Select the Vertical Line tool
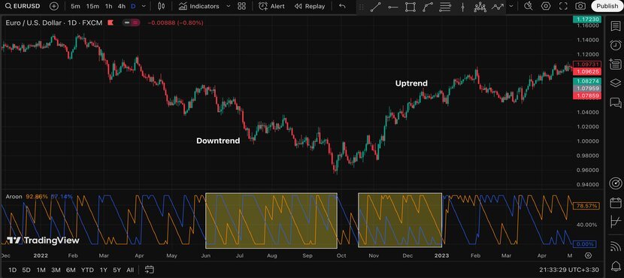This screenshot has height=278, width=624. click(x=463, y=7)
